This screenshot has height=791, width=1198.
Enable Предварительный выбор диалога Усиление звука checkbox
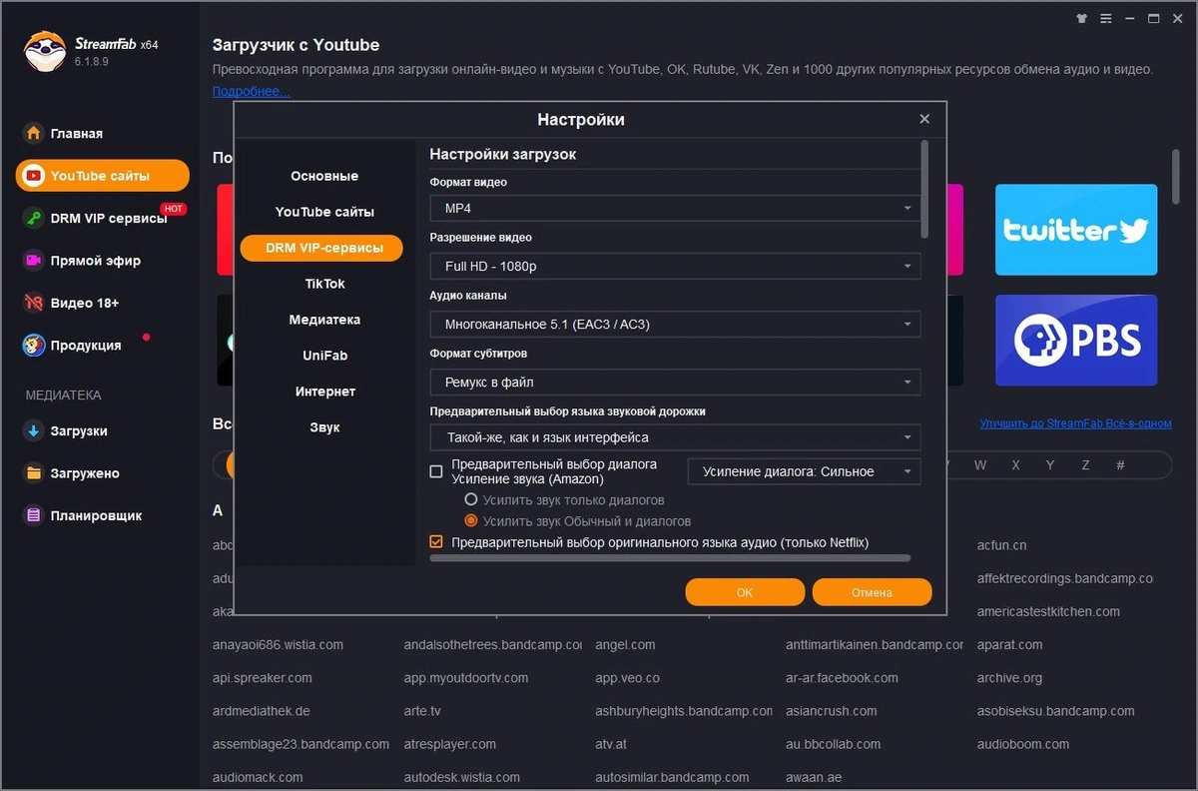click(x=436, y=471)
